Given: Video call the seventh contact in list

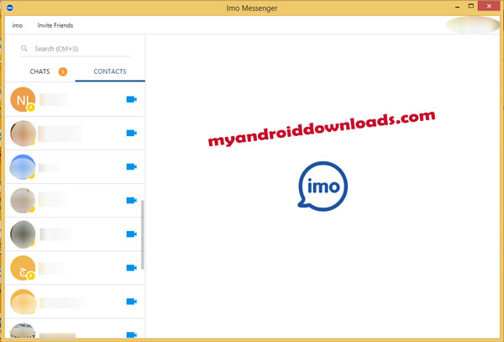Looking at the screenshot, I should coord(132,302).
